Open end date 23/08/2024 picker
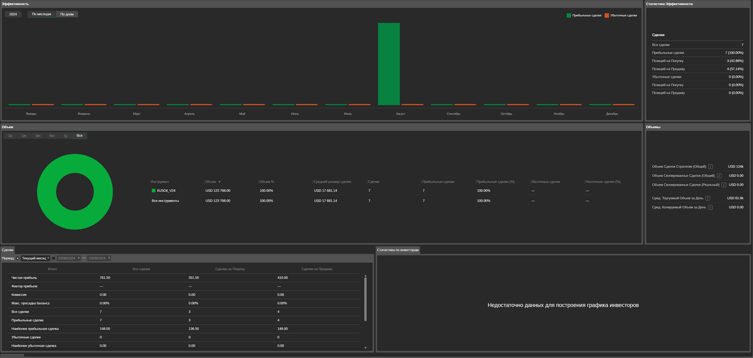This screenshot has height=358, width=753. [x=99, y=258]
